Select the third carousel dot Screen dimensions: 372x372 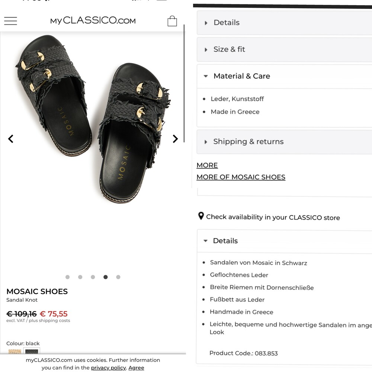[x=93, y=277]
